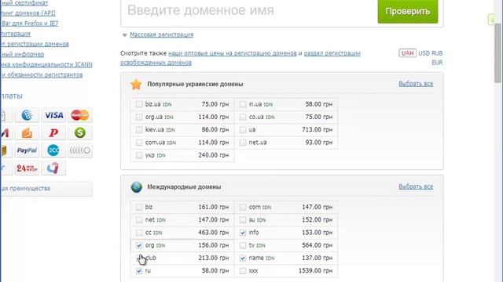Check the biz.ua domain checkbox
Viewport: 503px width, 282px height.
point(139,104)
